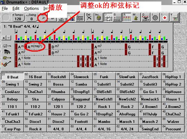
Task: Click the red cross ! icon
Action: pyautogui.click(x=165, y=17)
